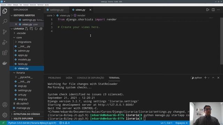223x125 pixels.
Task: Open the Arquivo menu
Action: click(x=3, y=5)
